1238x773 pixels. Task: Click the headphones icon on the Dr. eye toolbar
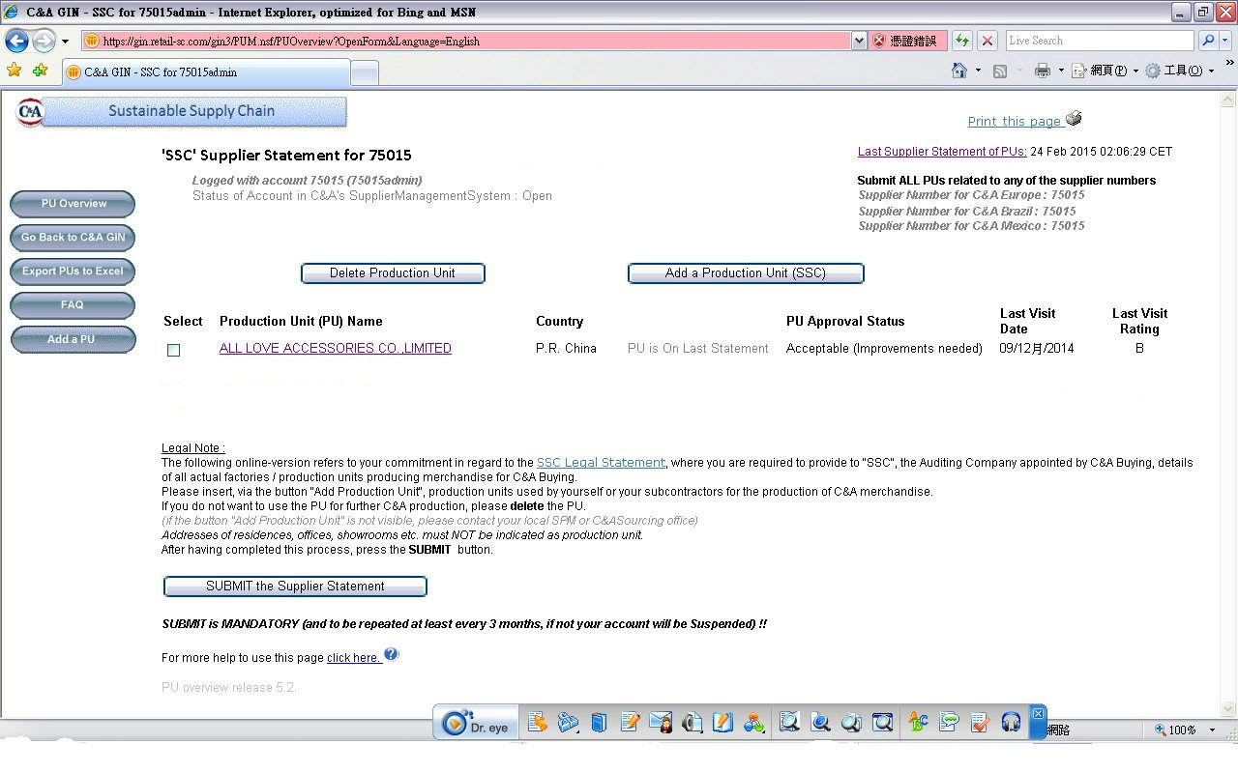pyautogui.click(x=1011, y=722)
